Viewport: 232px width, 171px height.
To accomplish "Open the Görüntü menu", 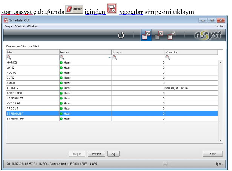I will (20, 26).
